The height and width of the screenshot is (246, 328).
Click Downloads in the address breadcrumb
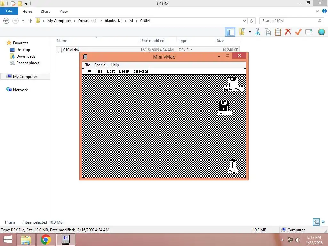tap(88, 21)
